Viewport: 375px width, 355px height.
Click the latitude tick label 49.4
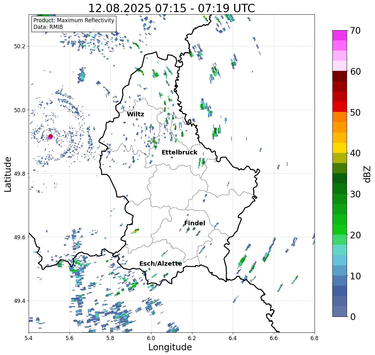click(20, 301)
